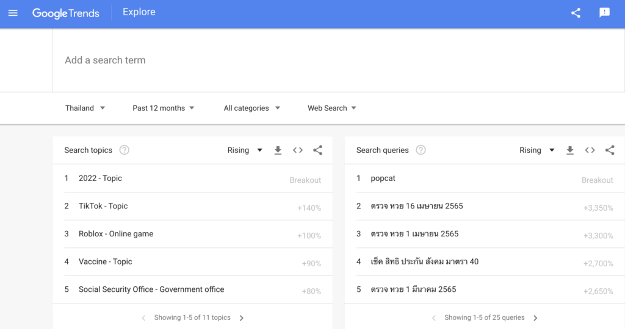The height and width of the screenshot is (329, 625).
Task: Click embed icon for Search queries
Action: [590, 150]
